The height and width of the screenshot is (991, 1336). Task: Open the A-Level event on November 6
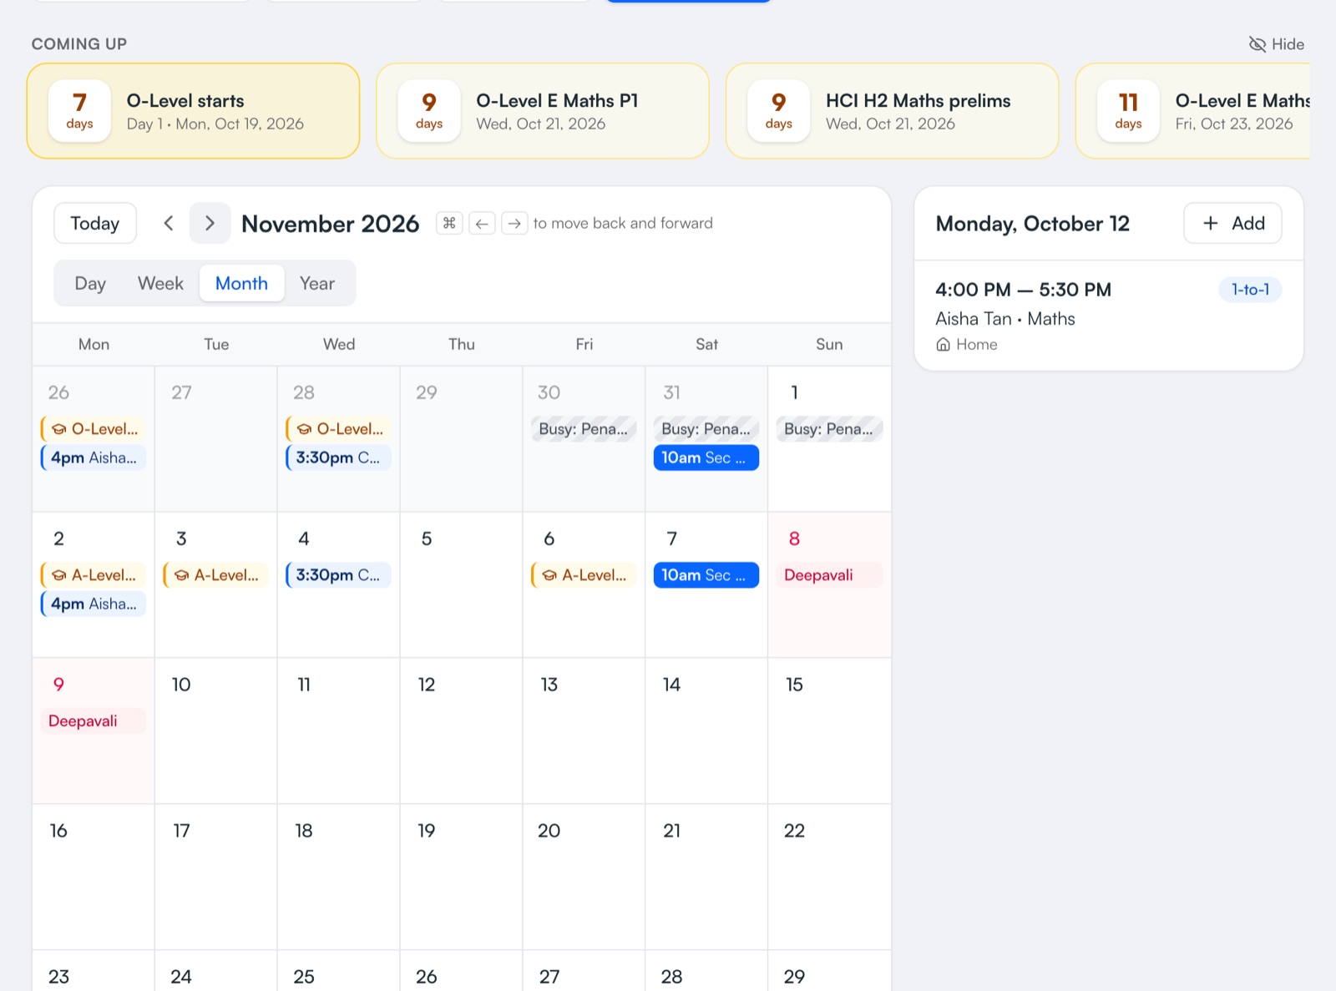pyautogui.click(x=584, y=575)
